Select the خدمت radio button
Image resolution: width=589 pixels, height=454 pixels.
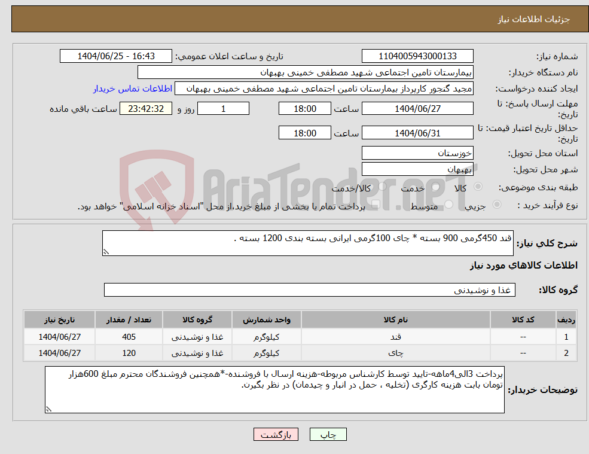435,187
